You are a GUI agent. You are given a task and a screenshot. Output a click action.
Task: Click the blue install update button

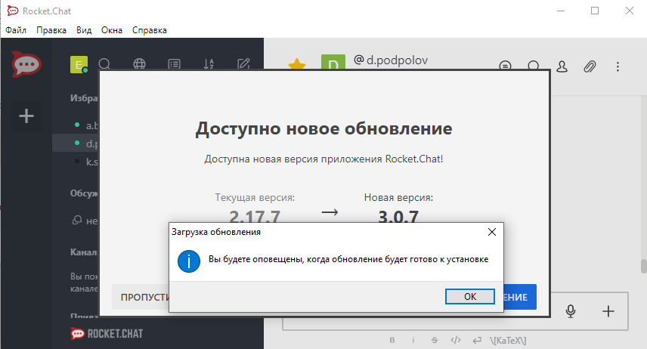tap(519, 297)
